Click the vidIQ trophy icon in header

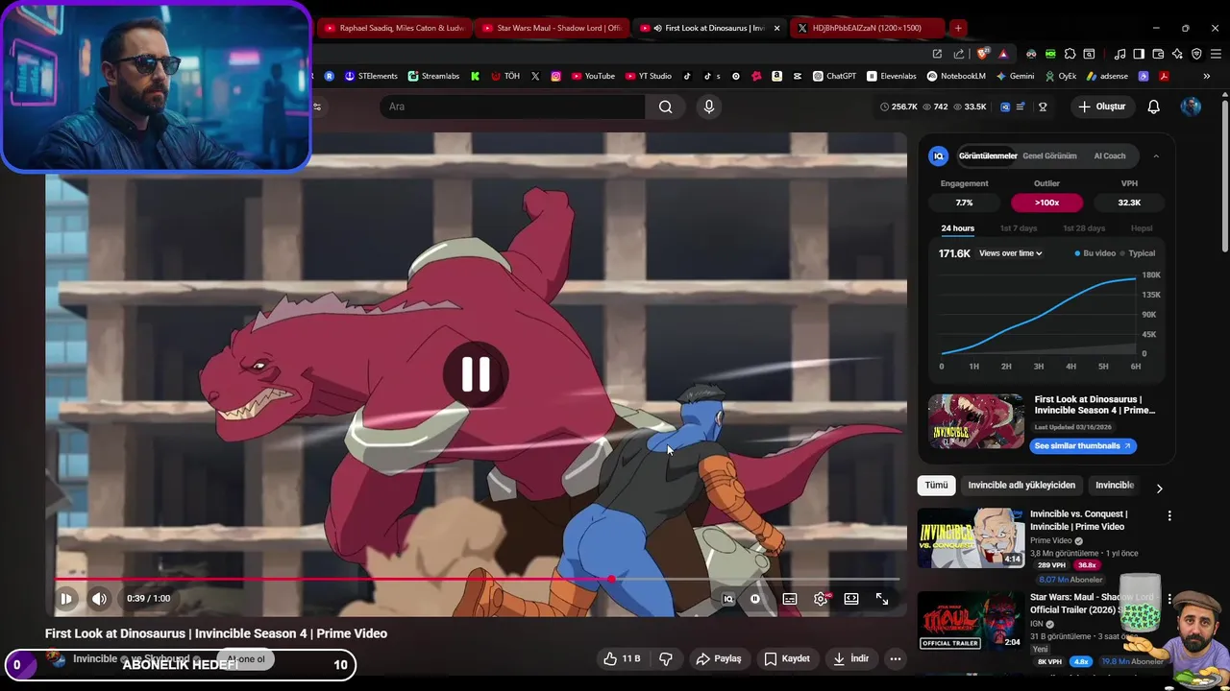pos(1043,107)
